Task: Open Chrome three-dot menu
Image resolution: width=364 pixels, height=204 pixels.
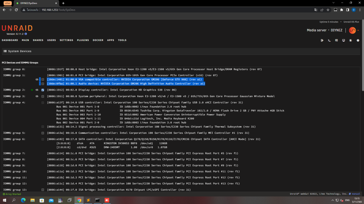Action: pyautogui.click(x=360, y=10)
